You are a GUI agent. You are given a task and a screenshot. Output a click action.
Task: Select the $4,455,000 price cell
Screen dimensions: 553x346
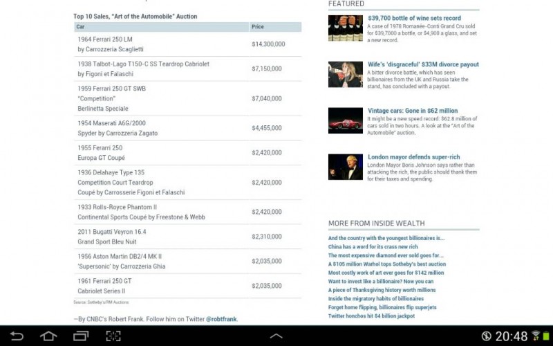click(267, 128)
